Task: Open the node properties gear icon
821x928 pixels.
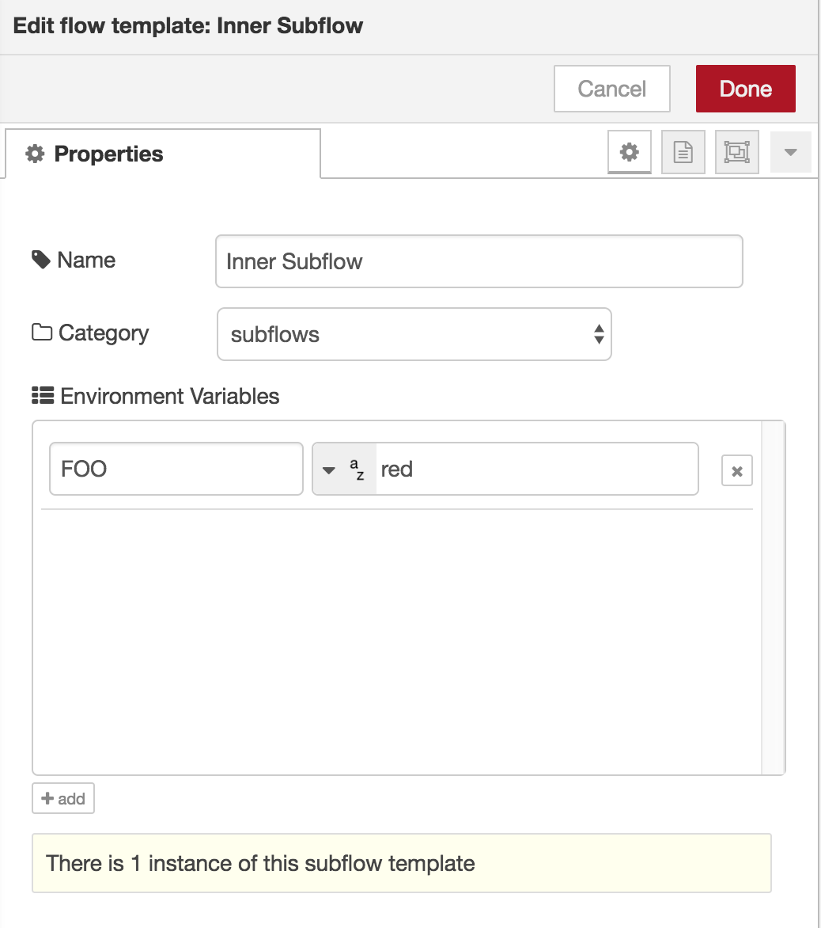Action: tap(629, 152)
